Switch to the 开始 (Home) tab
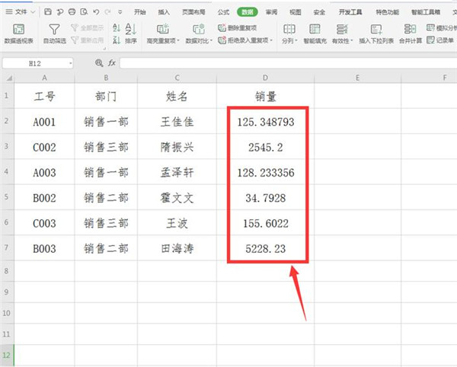The width and height of the screenshot is (457, 367). 139,12
